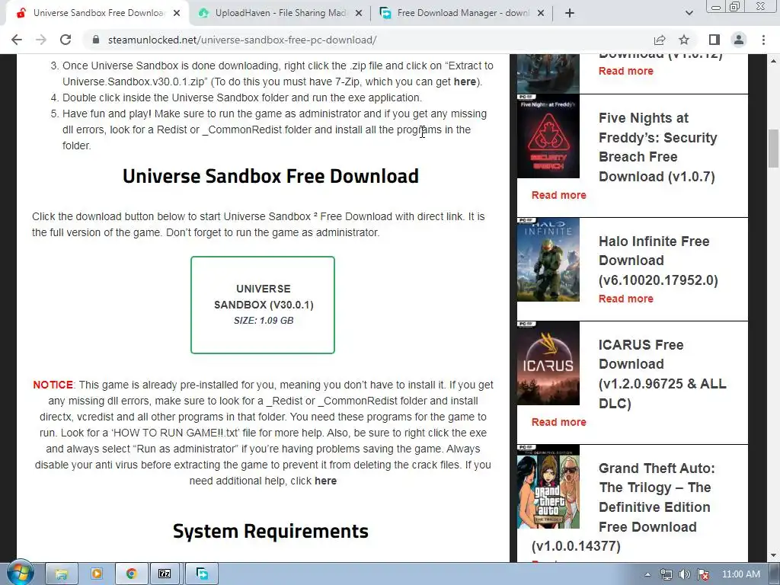
Task: Follow the 'here' link for 7-Zip
Action: coord(465,82)
